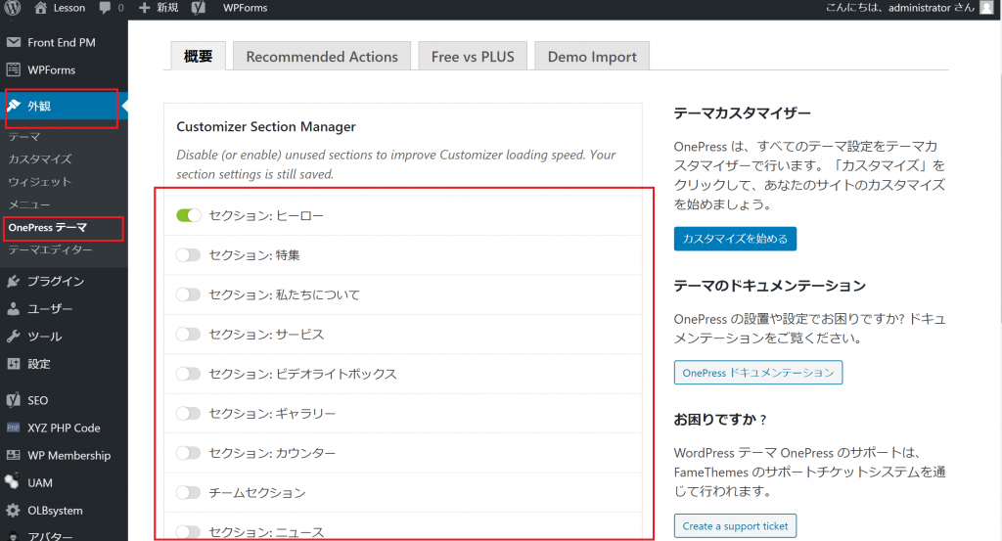Screen dimensions: 1002x541
Task: Click the Front End PM envelope icon
Action: point(14,42)
